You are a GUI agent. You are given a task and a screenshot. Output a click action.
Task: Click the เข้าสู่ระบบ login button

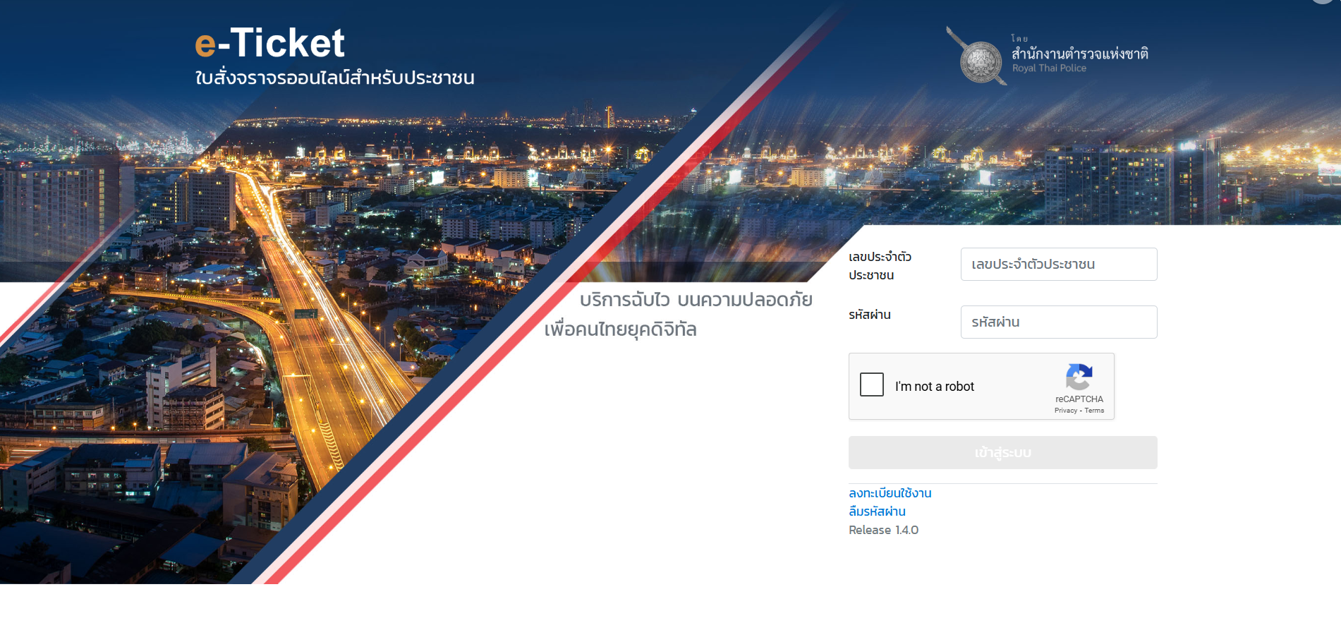tap(1002, 452)
